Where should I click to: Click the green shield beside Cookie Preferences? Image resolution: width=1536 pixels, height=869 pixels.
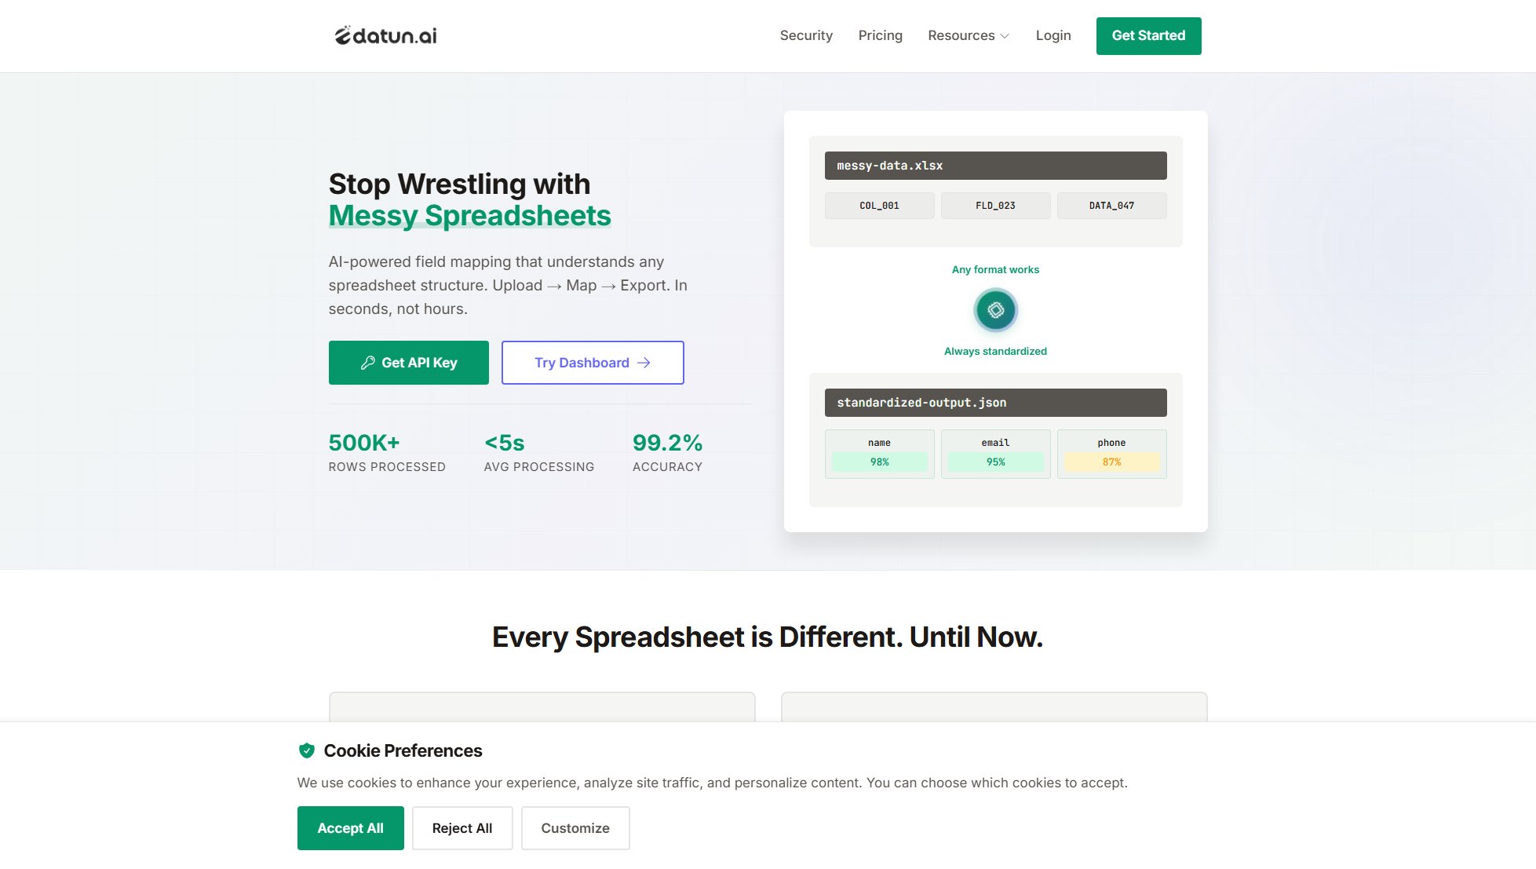(x=306, y=750)
